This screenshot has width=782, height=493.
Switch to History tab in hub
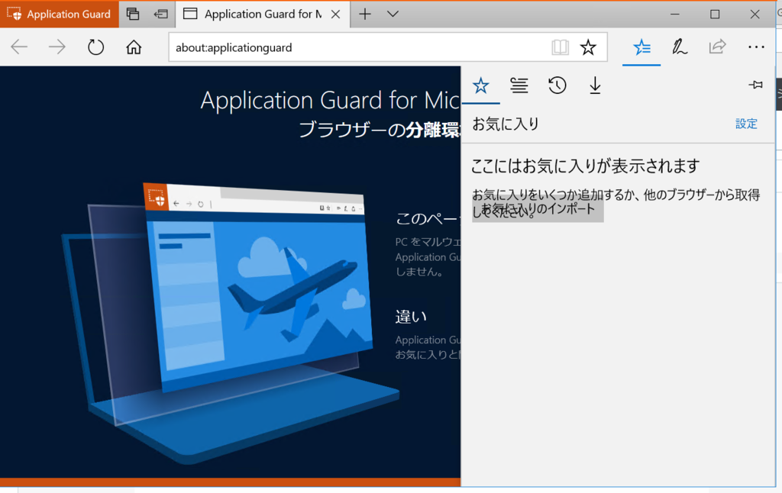(557, 85)
